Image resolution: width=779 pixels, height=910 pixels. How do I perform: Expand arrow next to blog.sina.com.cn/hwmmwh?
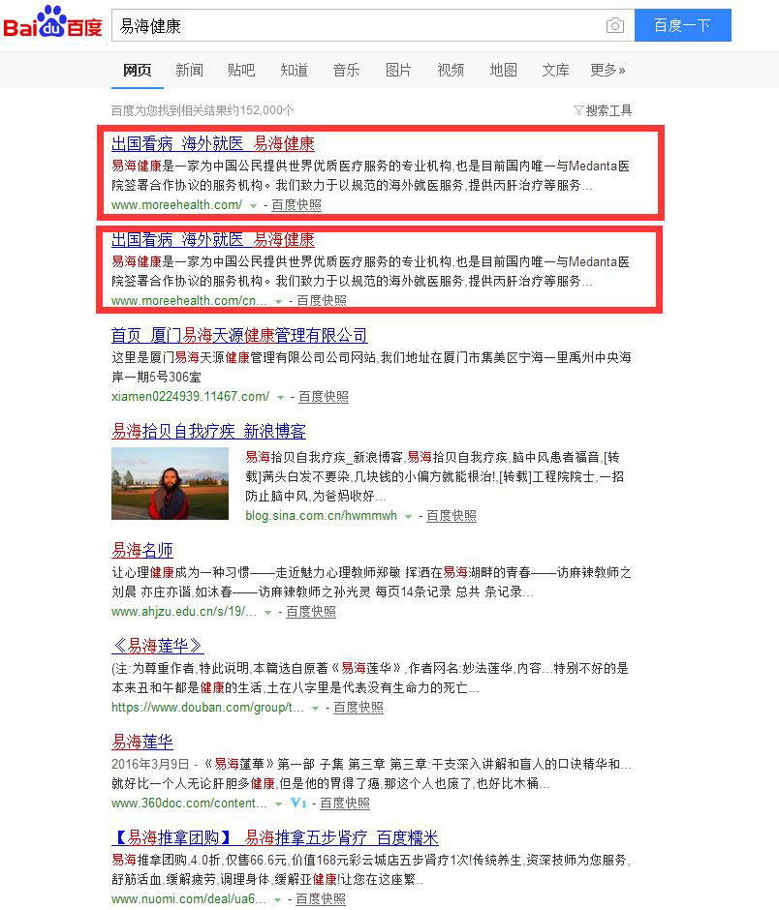click(408, 517)
